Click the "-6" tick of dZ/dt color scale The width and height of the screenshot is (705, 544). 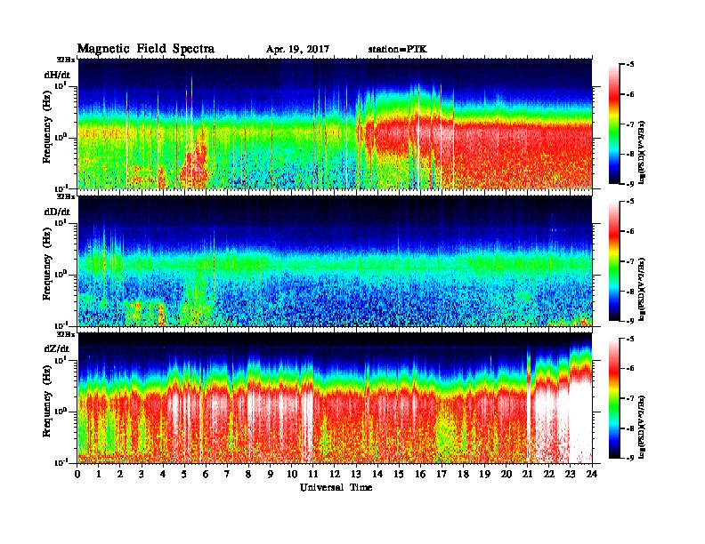630,369
